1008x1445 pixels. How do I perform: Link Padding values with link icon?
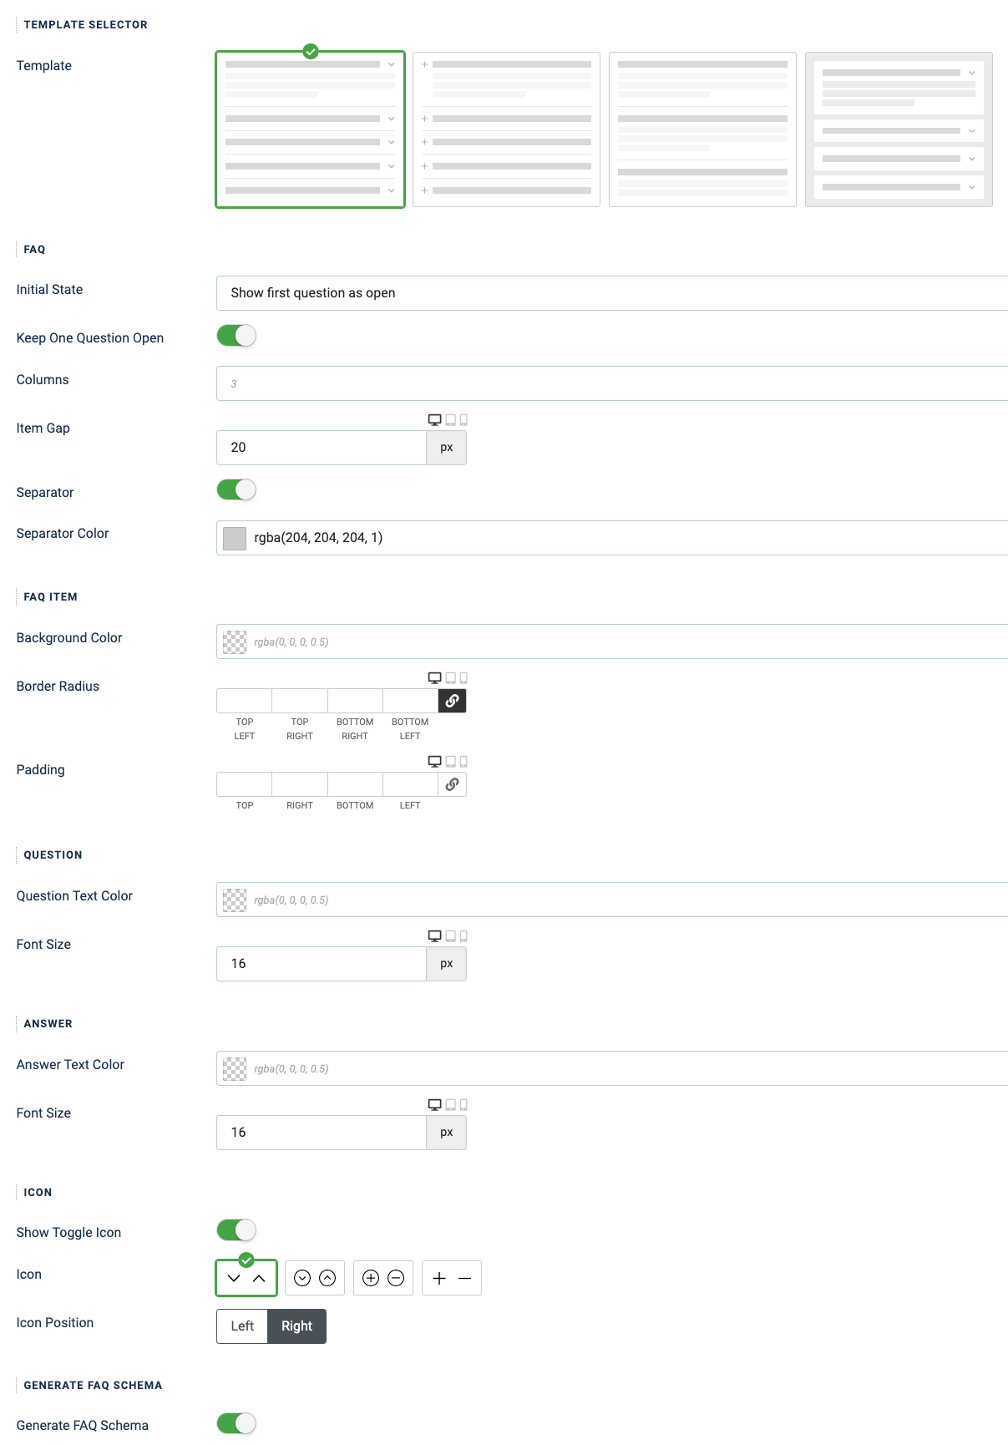452,784
